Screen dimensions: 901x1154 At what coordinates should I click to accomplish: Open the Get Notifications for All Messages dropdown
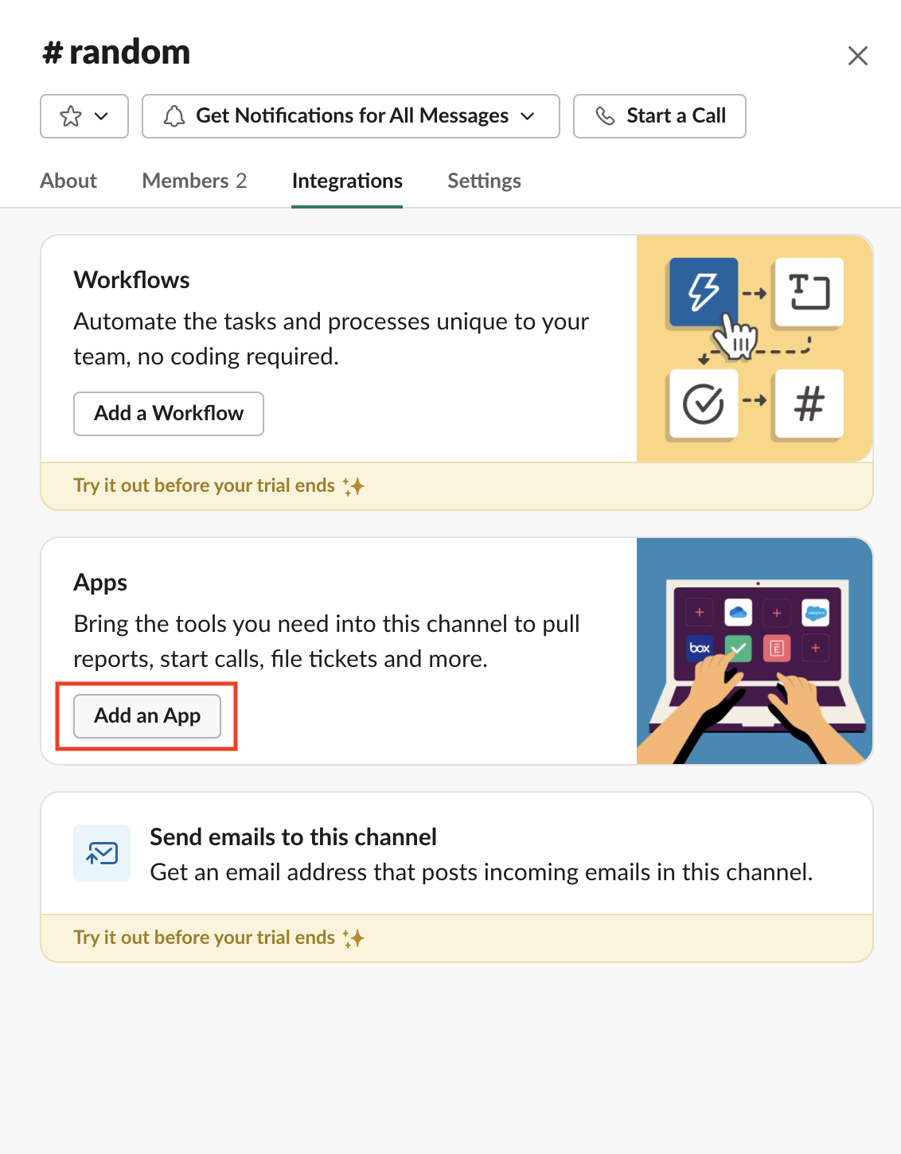coord(351,116)
